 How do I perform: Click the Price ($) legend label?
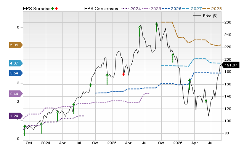coord(210,16)
